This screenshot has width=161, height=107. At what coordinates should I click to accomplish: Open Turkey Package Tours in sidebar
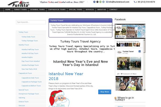30,41
